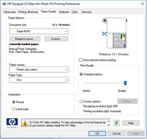Click the Margins/Layout button
Screen dimensions: 147x139
(25, 39)
